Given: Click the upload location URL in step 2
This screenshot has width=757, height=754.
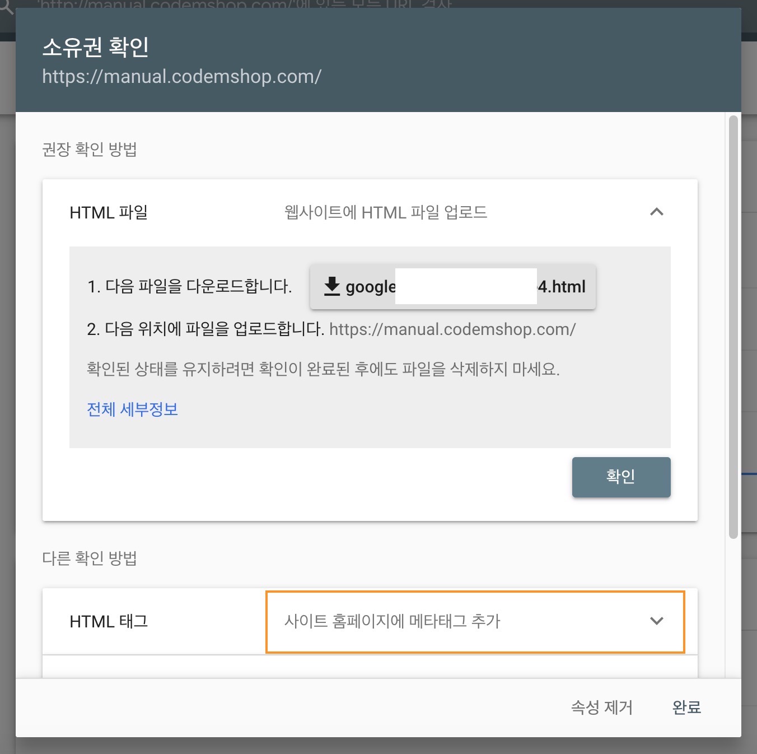Looking at the screenshot, I should (x=452, y=329).
